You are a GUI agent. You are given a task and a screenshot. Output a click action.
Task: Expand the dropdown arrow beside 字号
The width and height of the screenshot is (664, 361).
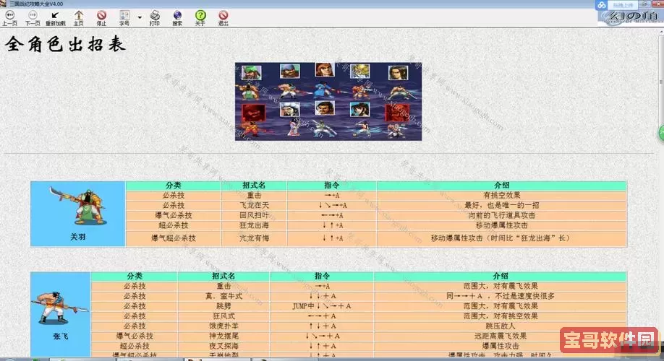[140, 18]
